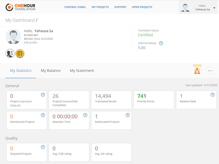Expand the Yahouza Sa user menu
Image resolution: width=219 pixels, height=164 pixels.
[214, 8]
